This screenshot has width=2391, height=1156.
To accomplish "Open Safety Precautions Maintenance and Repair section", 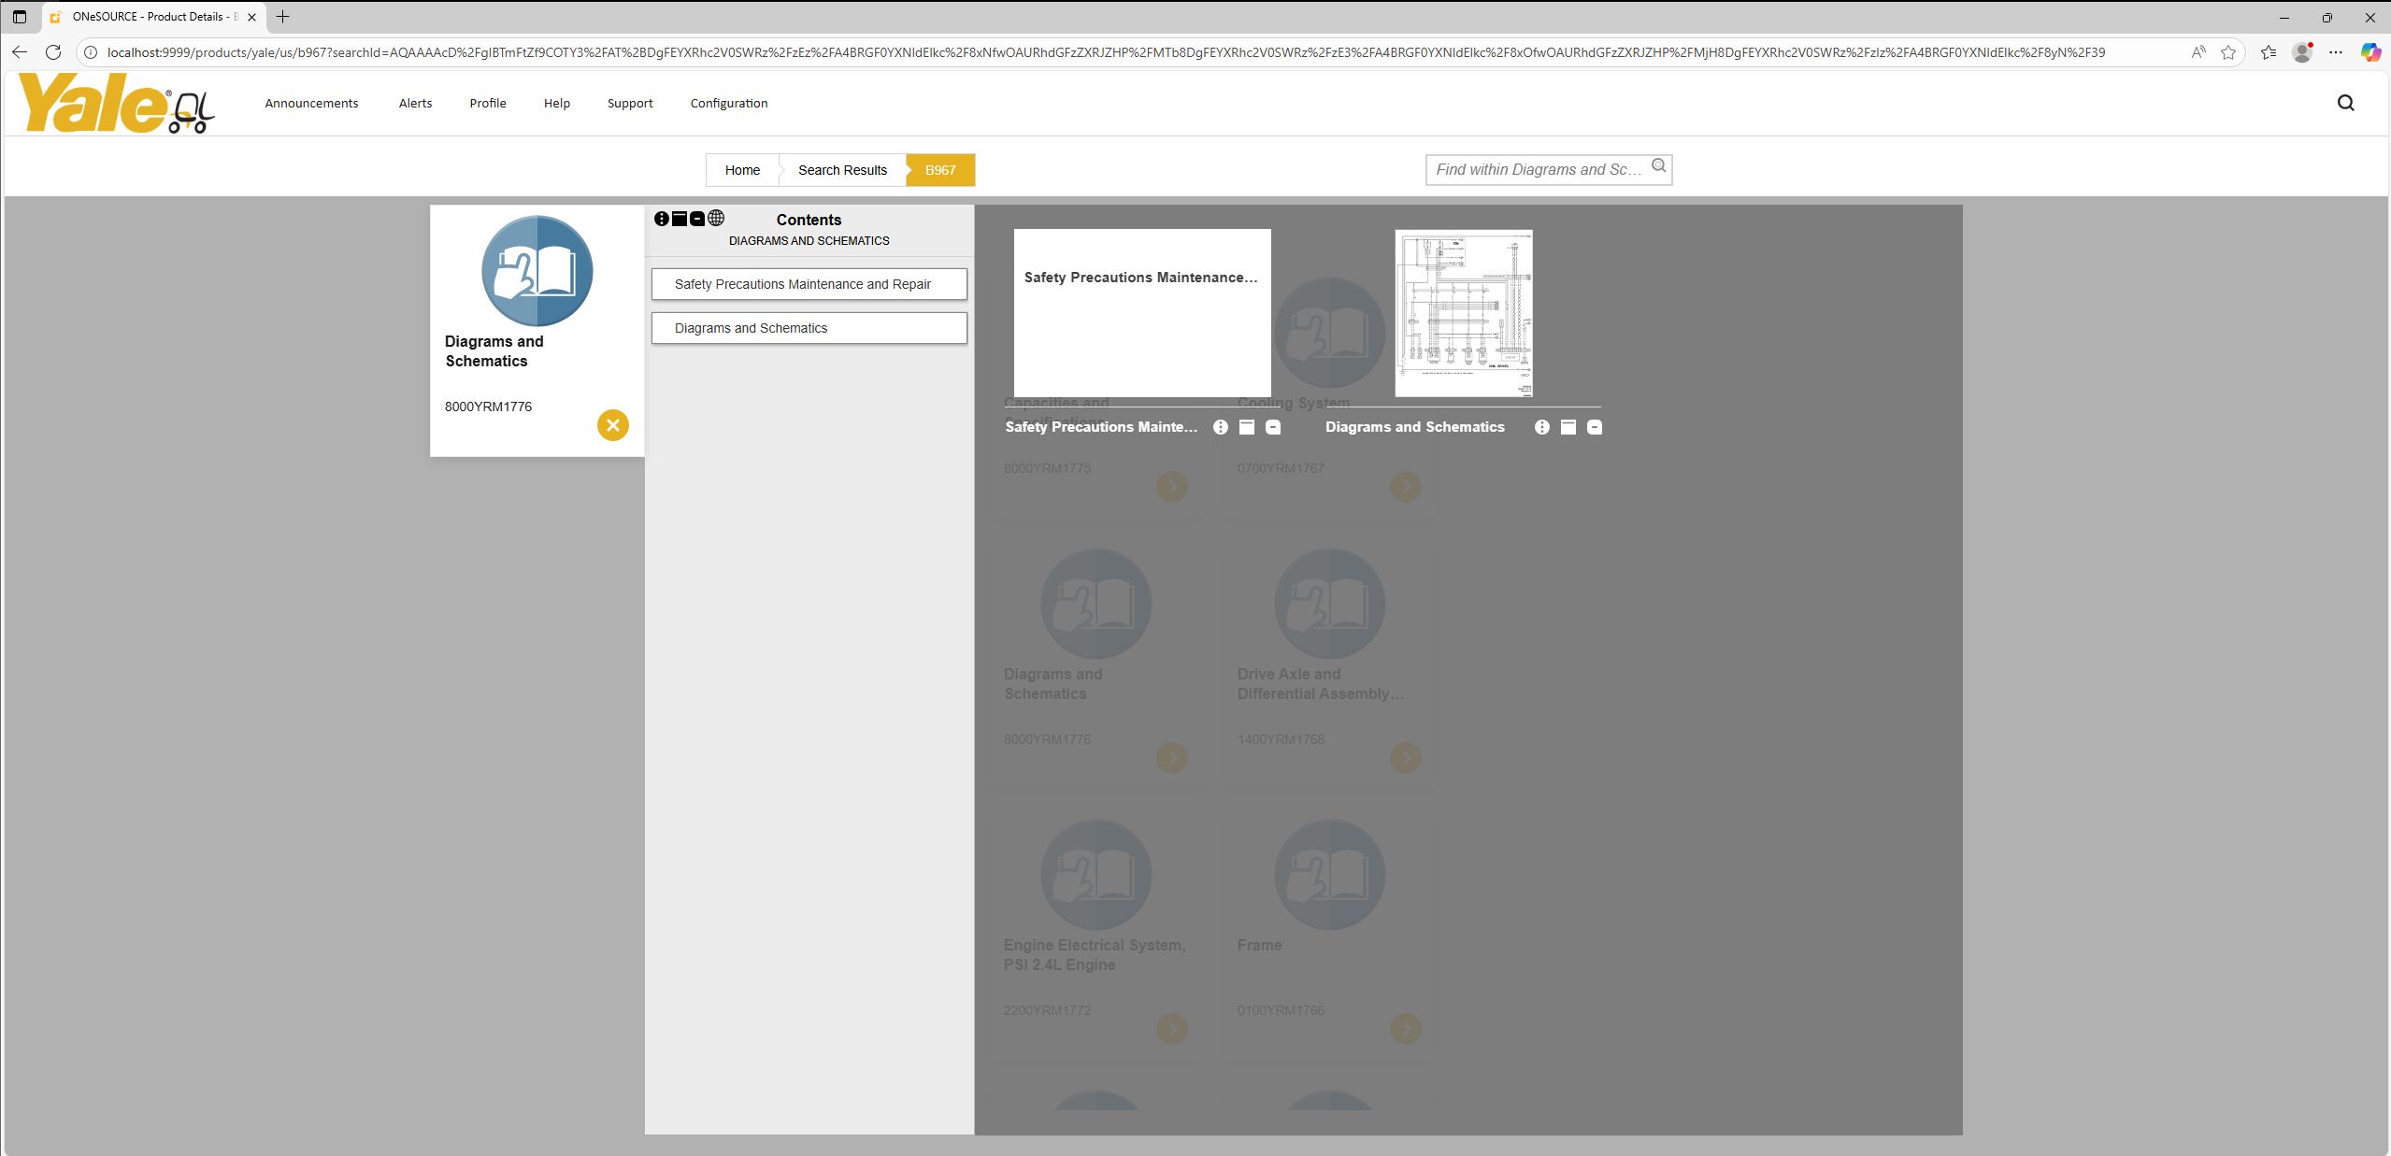I will pos(809,284).
